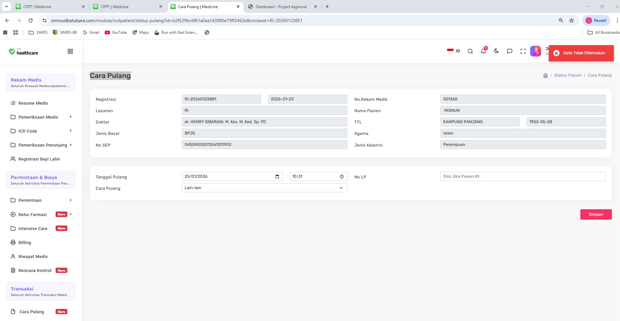Click the 10:31 time field
Image resolution: width=620 pixels, height=321 pixels.
pos(318,176)
